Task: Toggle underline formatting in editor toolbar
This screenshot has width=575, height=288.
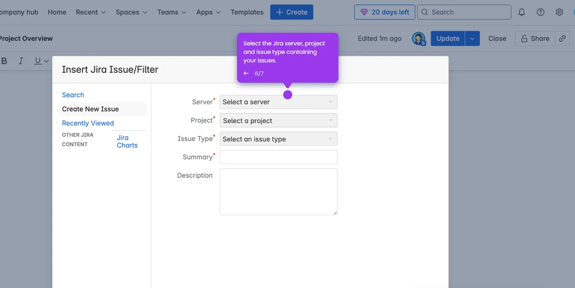Action: pos(38,61)
